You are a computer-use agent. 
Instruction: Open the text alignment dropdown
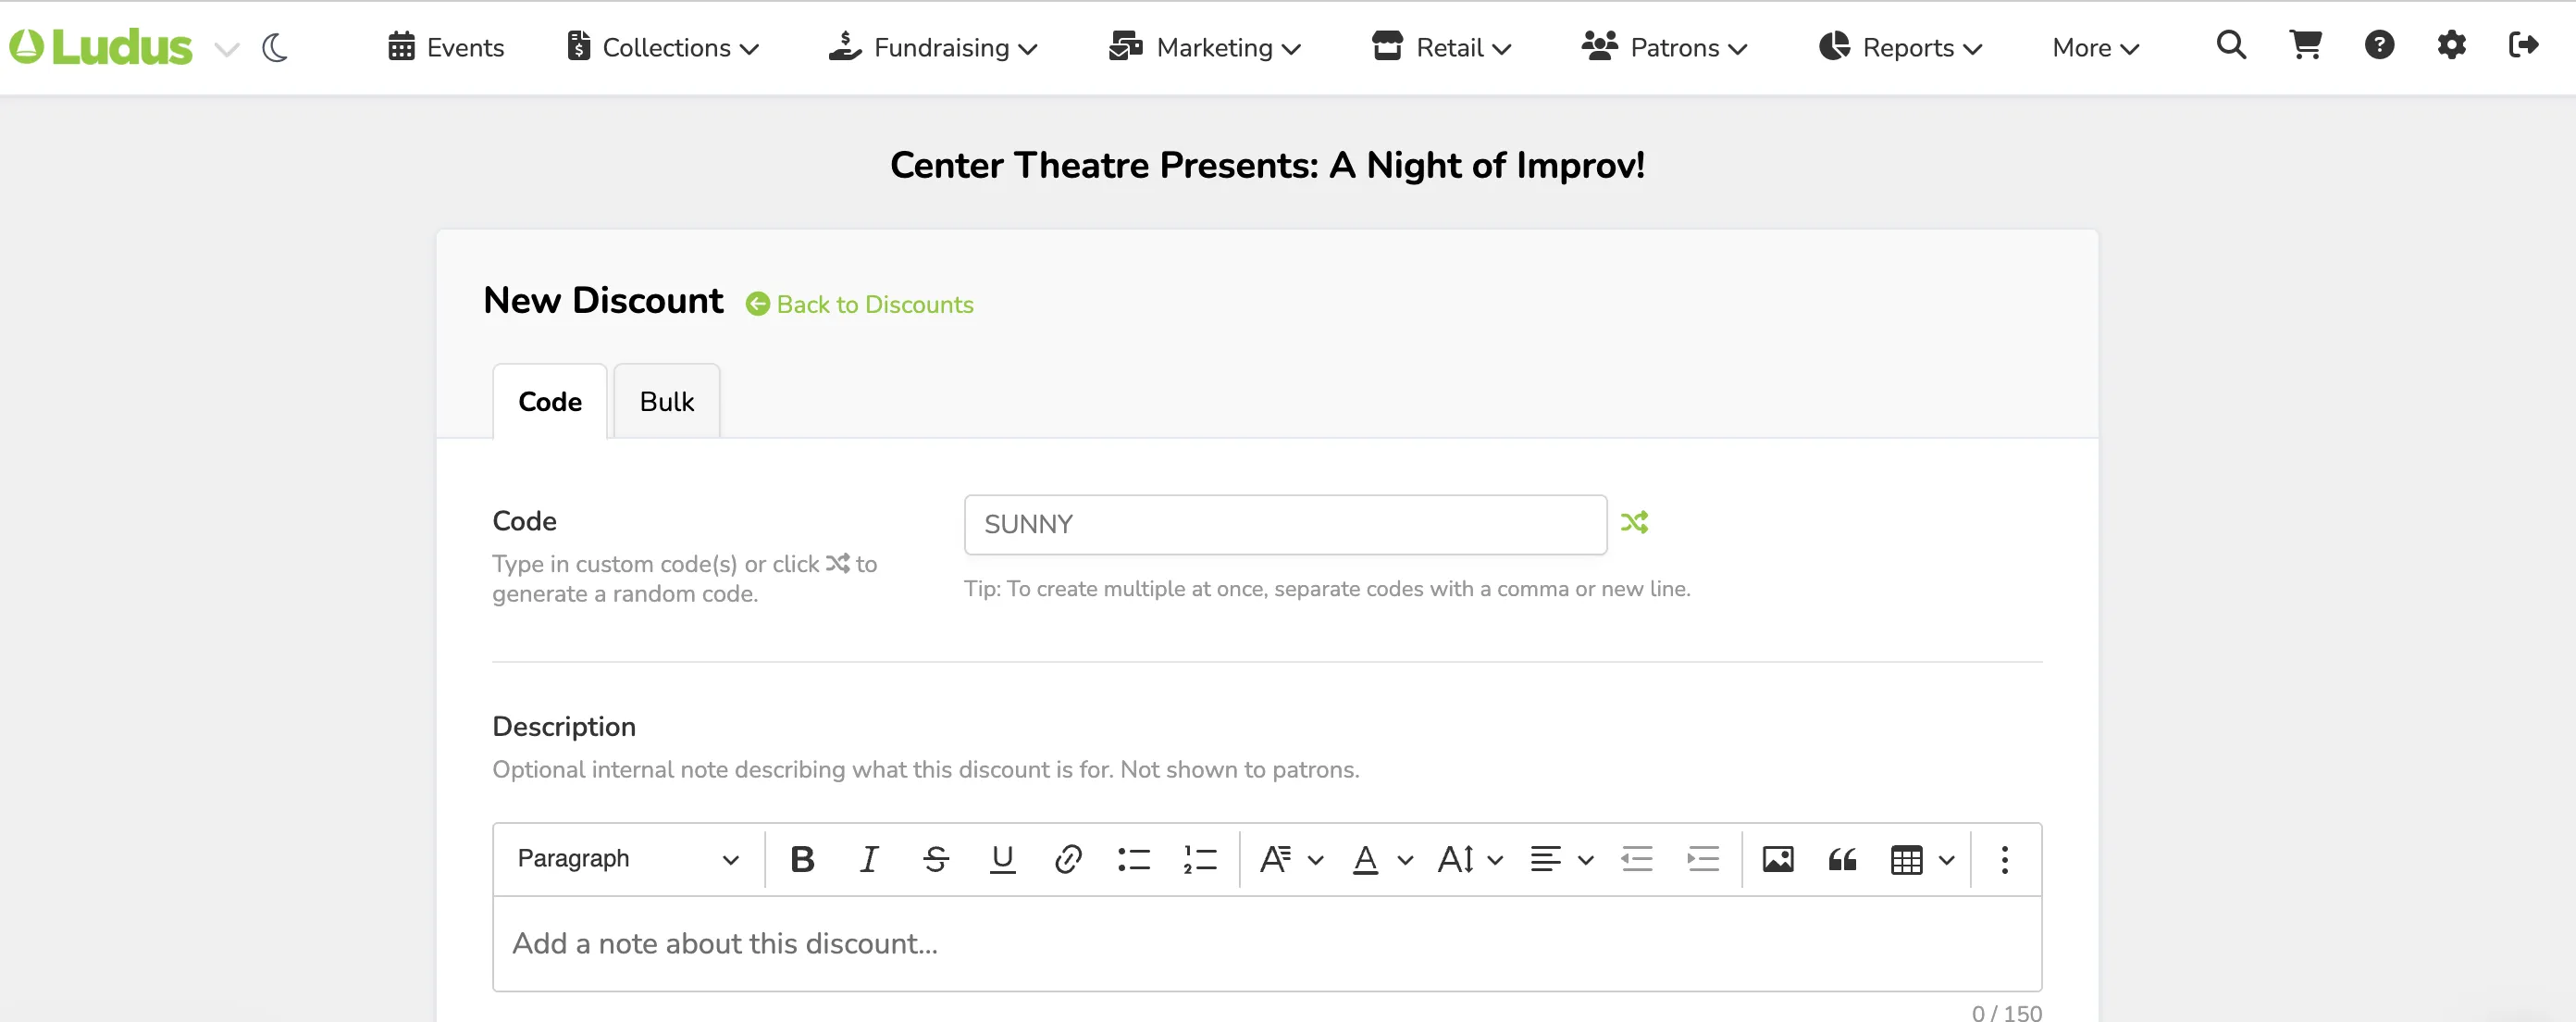pos(1561,859)
